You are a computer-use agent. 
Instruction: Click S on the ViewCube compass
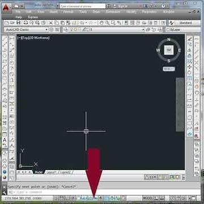(169, 61)
